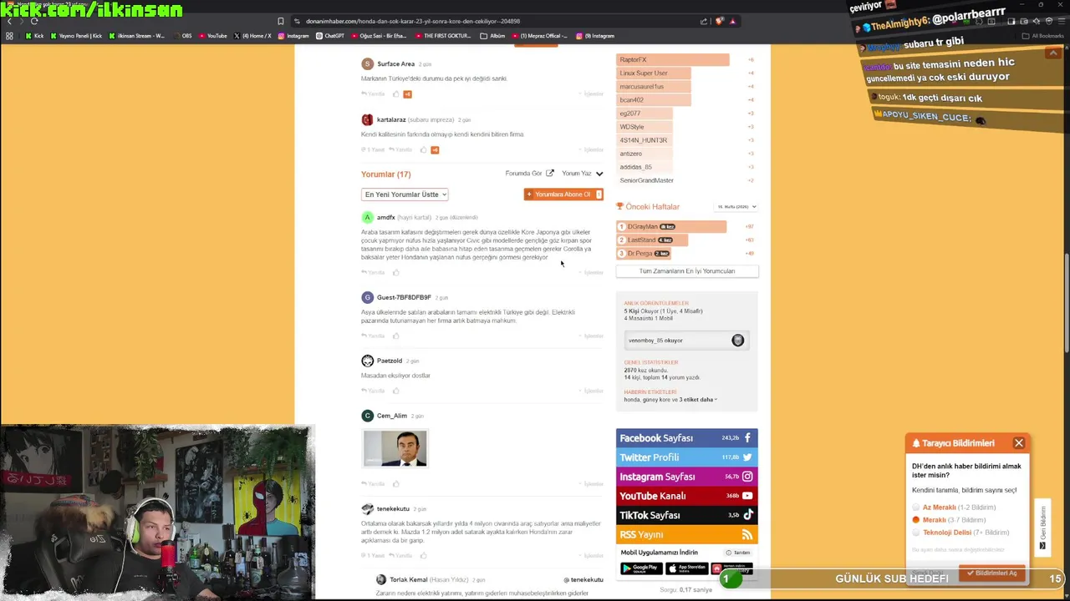Image resolution: width=1070 pixels, height=601 pixels.
Task: Open Paetzold user avatar
Action: (x=367, y=361)
